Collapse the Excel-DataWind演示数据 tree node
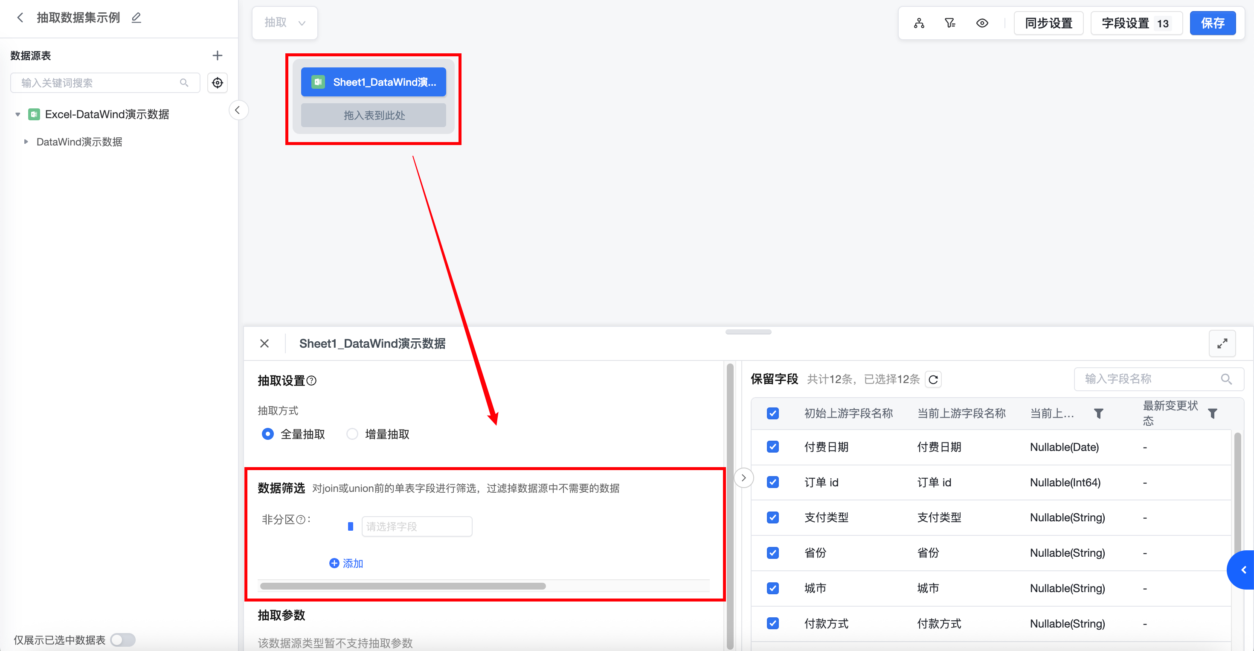This screenshot has height=651, width=1254. click(18, 114)
